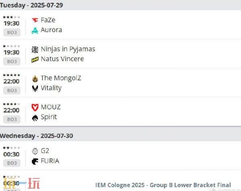The image size is (241, 191).
Task: Click the BO3 badge for MOUZ match
Action: click(12, 119)
